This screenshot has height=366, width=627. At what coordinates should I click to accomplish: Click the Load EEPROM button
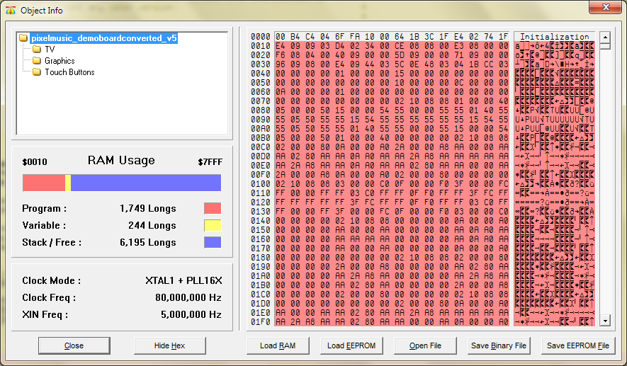point(351,345)
